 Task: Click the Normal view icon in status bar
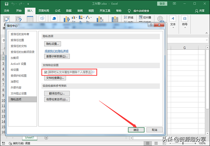point(148,143)
